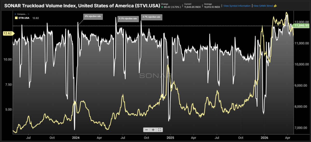Viewport: 311px width, 142px height.
Task: Click the 7,000.00 right axis label
Action: click(x=301, y=128)
